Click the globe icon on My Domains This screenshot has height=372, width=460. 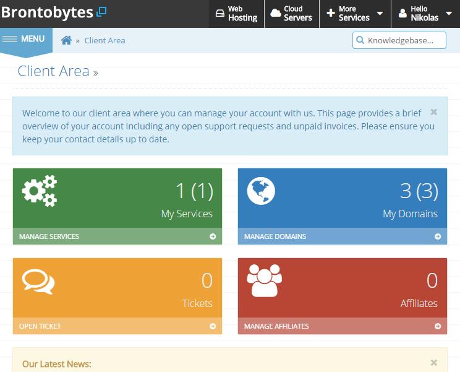pyautogui.click(x=261, y=191)
